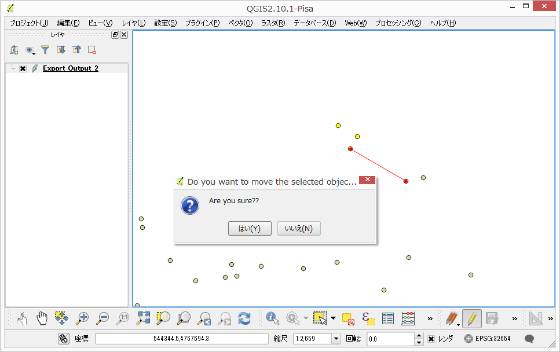Open the プロジェクト(J) menu
The height and width of the screenshot is (352, 560).
(29, 23)
